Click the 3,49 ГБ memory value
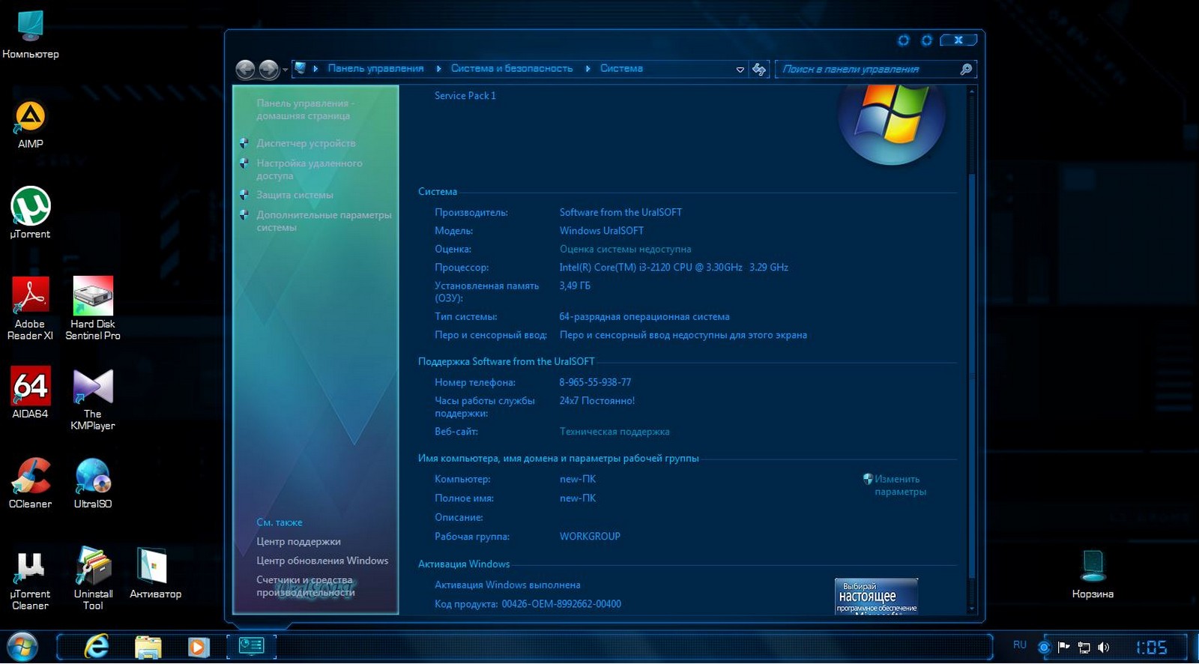This screenshot has width=1199, height=664. click(x=575, y=286)
